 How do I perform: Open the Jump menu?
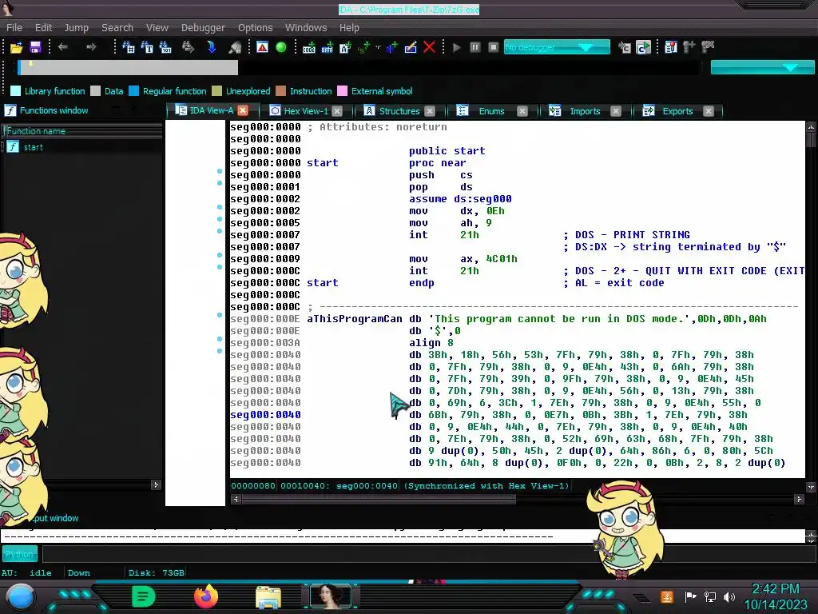pos(76,28)
